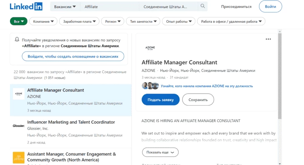The height and width of the screenshot is (165, 304).
Task: Expand description with Показать еще
Action: (x=160, y=152)
